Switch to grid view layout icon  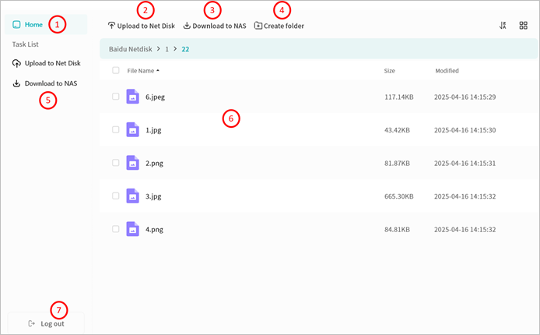523,26
